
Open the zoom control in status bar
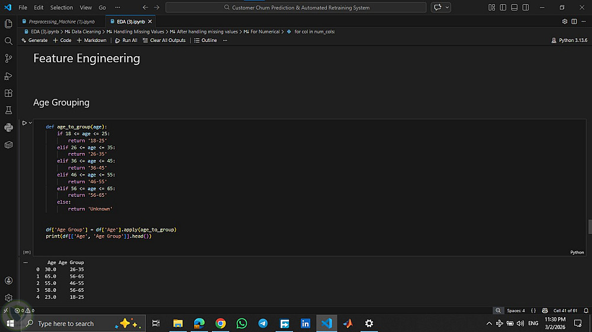(x=498, y=311)
